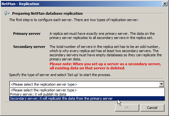169x116 pixels.
Task: Select 'Secondary server; it will replicate the data' option
Action: (x=87, y=98)
